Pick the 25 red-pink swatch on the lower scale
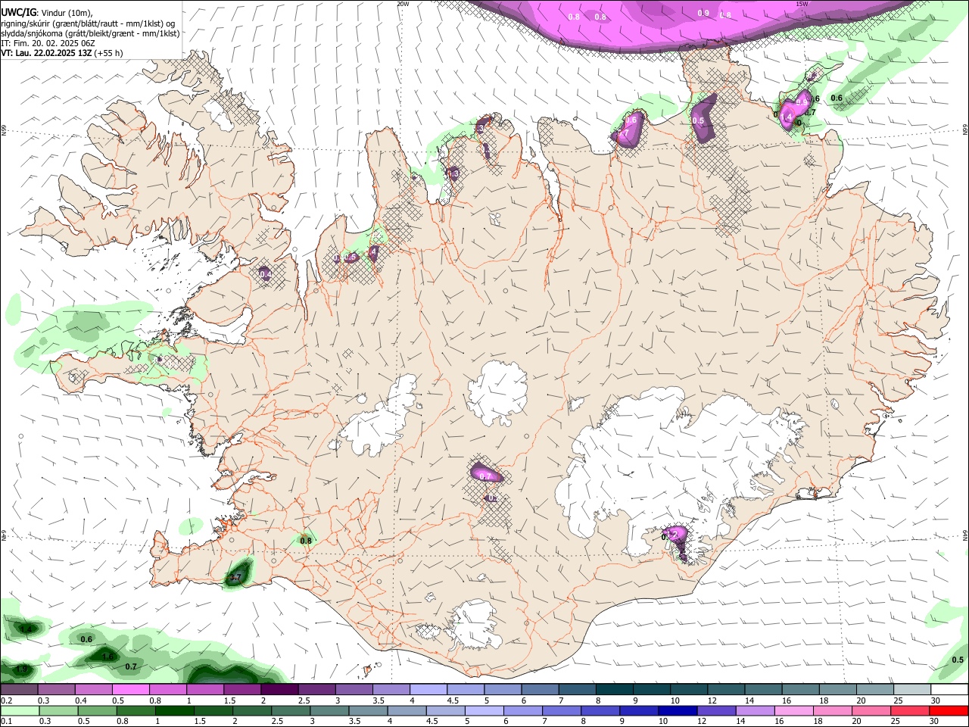 [x=908, y=710]
